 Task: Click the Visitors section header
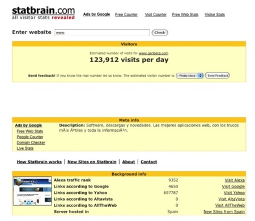[x=129, y=44]
